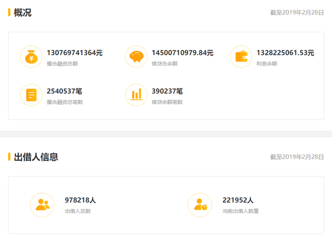The height and width of the screenshot is (241, 332).
Task: Select the 130769741364元 total amount
Action: [74, 53]
